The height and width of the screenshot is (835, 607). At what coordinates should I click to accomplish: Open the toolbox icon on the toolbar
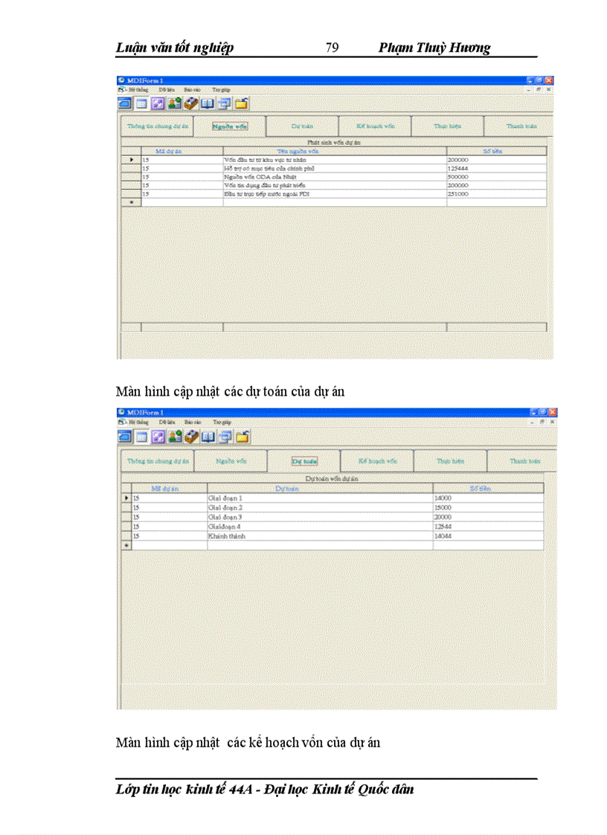tap(191, 103)
